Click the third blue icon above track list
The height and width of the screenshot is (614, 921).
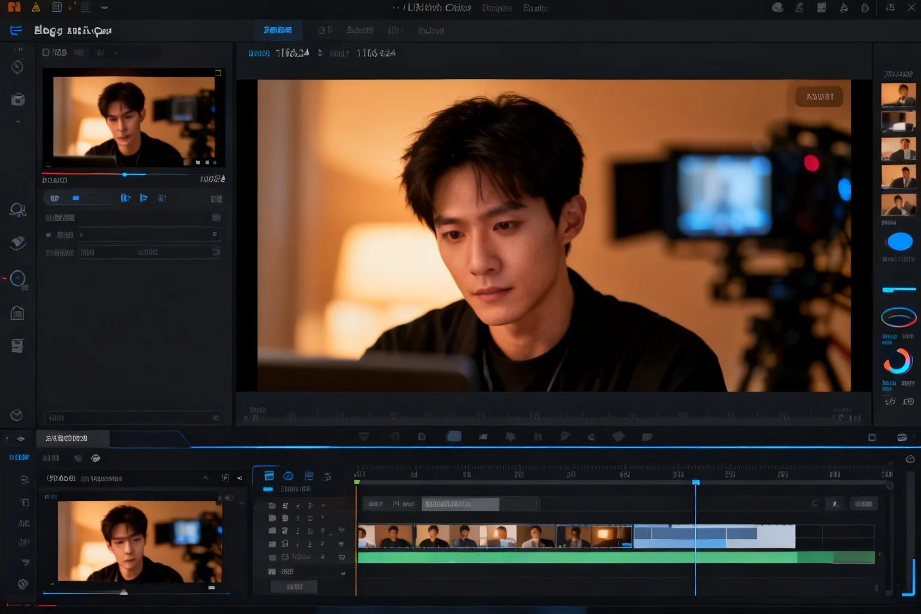(x=309, y=476)
